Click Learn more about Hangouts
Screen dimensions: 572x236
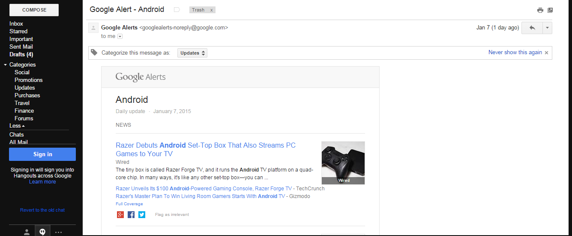pos(42,182)
